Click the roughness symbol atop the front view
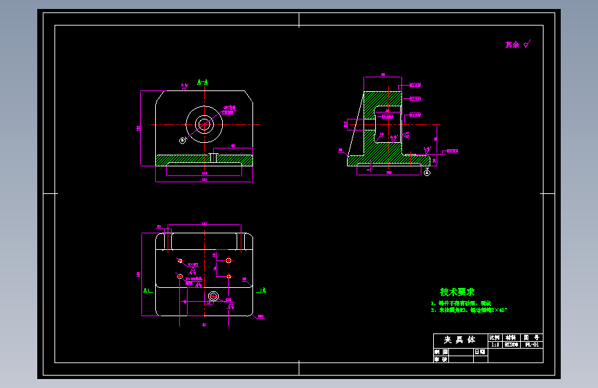 [x=185, y=87]
